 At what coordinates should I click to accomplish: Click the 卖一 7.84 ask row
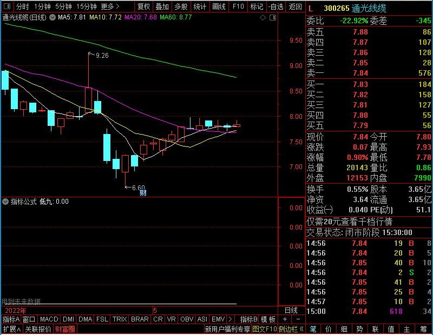[x=369, y=73]
